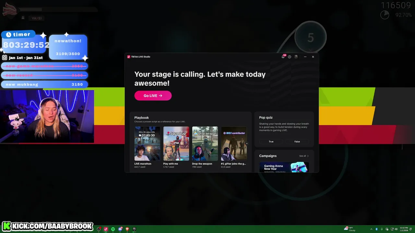The height and width of the screenshot is (233, 415).
Task: Answer True in the Pop quiz
Action: click(x=271, y=141)
